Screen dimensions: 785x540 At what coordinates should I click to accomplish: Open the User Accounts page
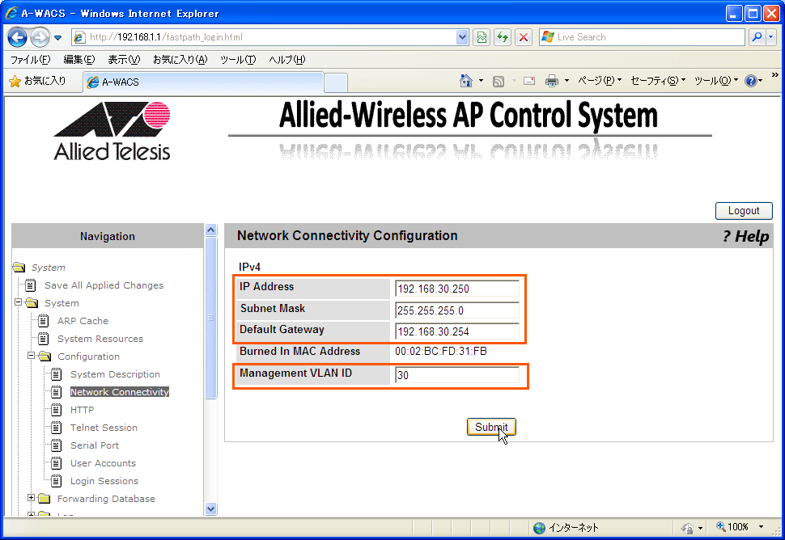click(103, 463)
